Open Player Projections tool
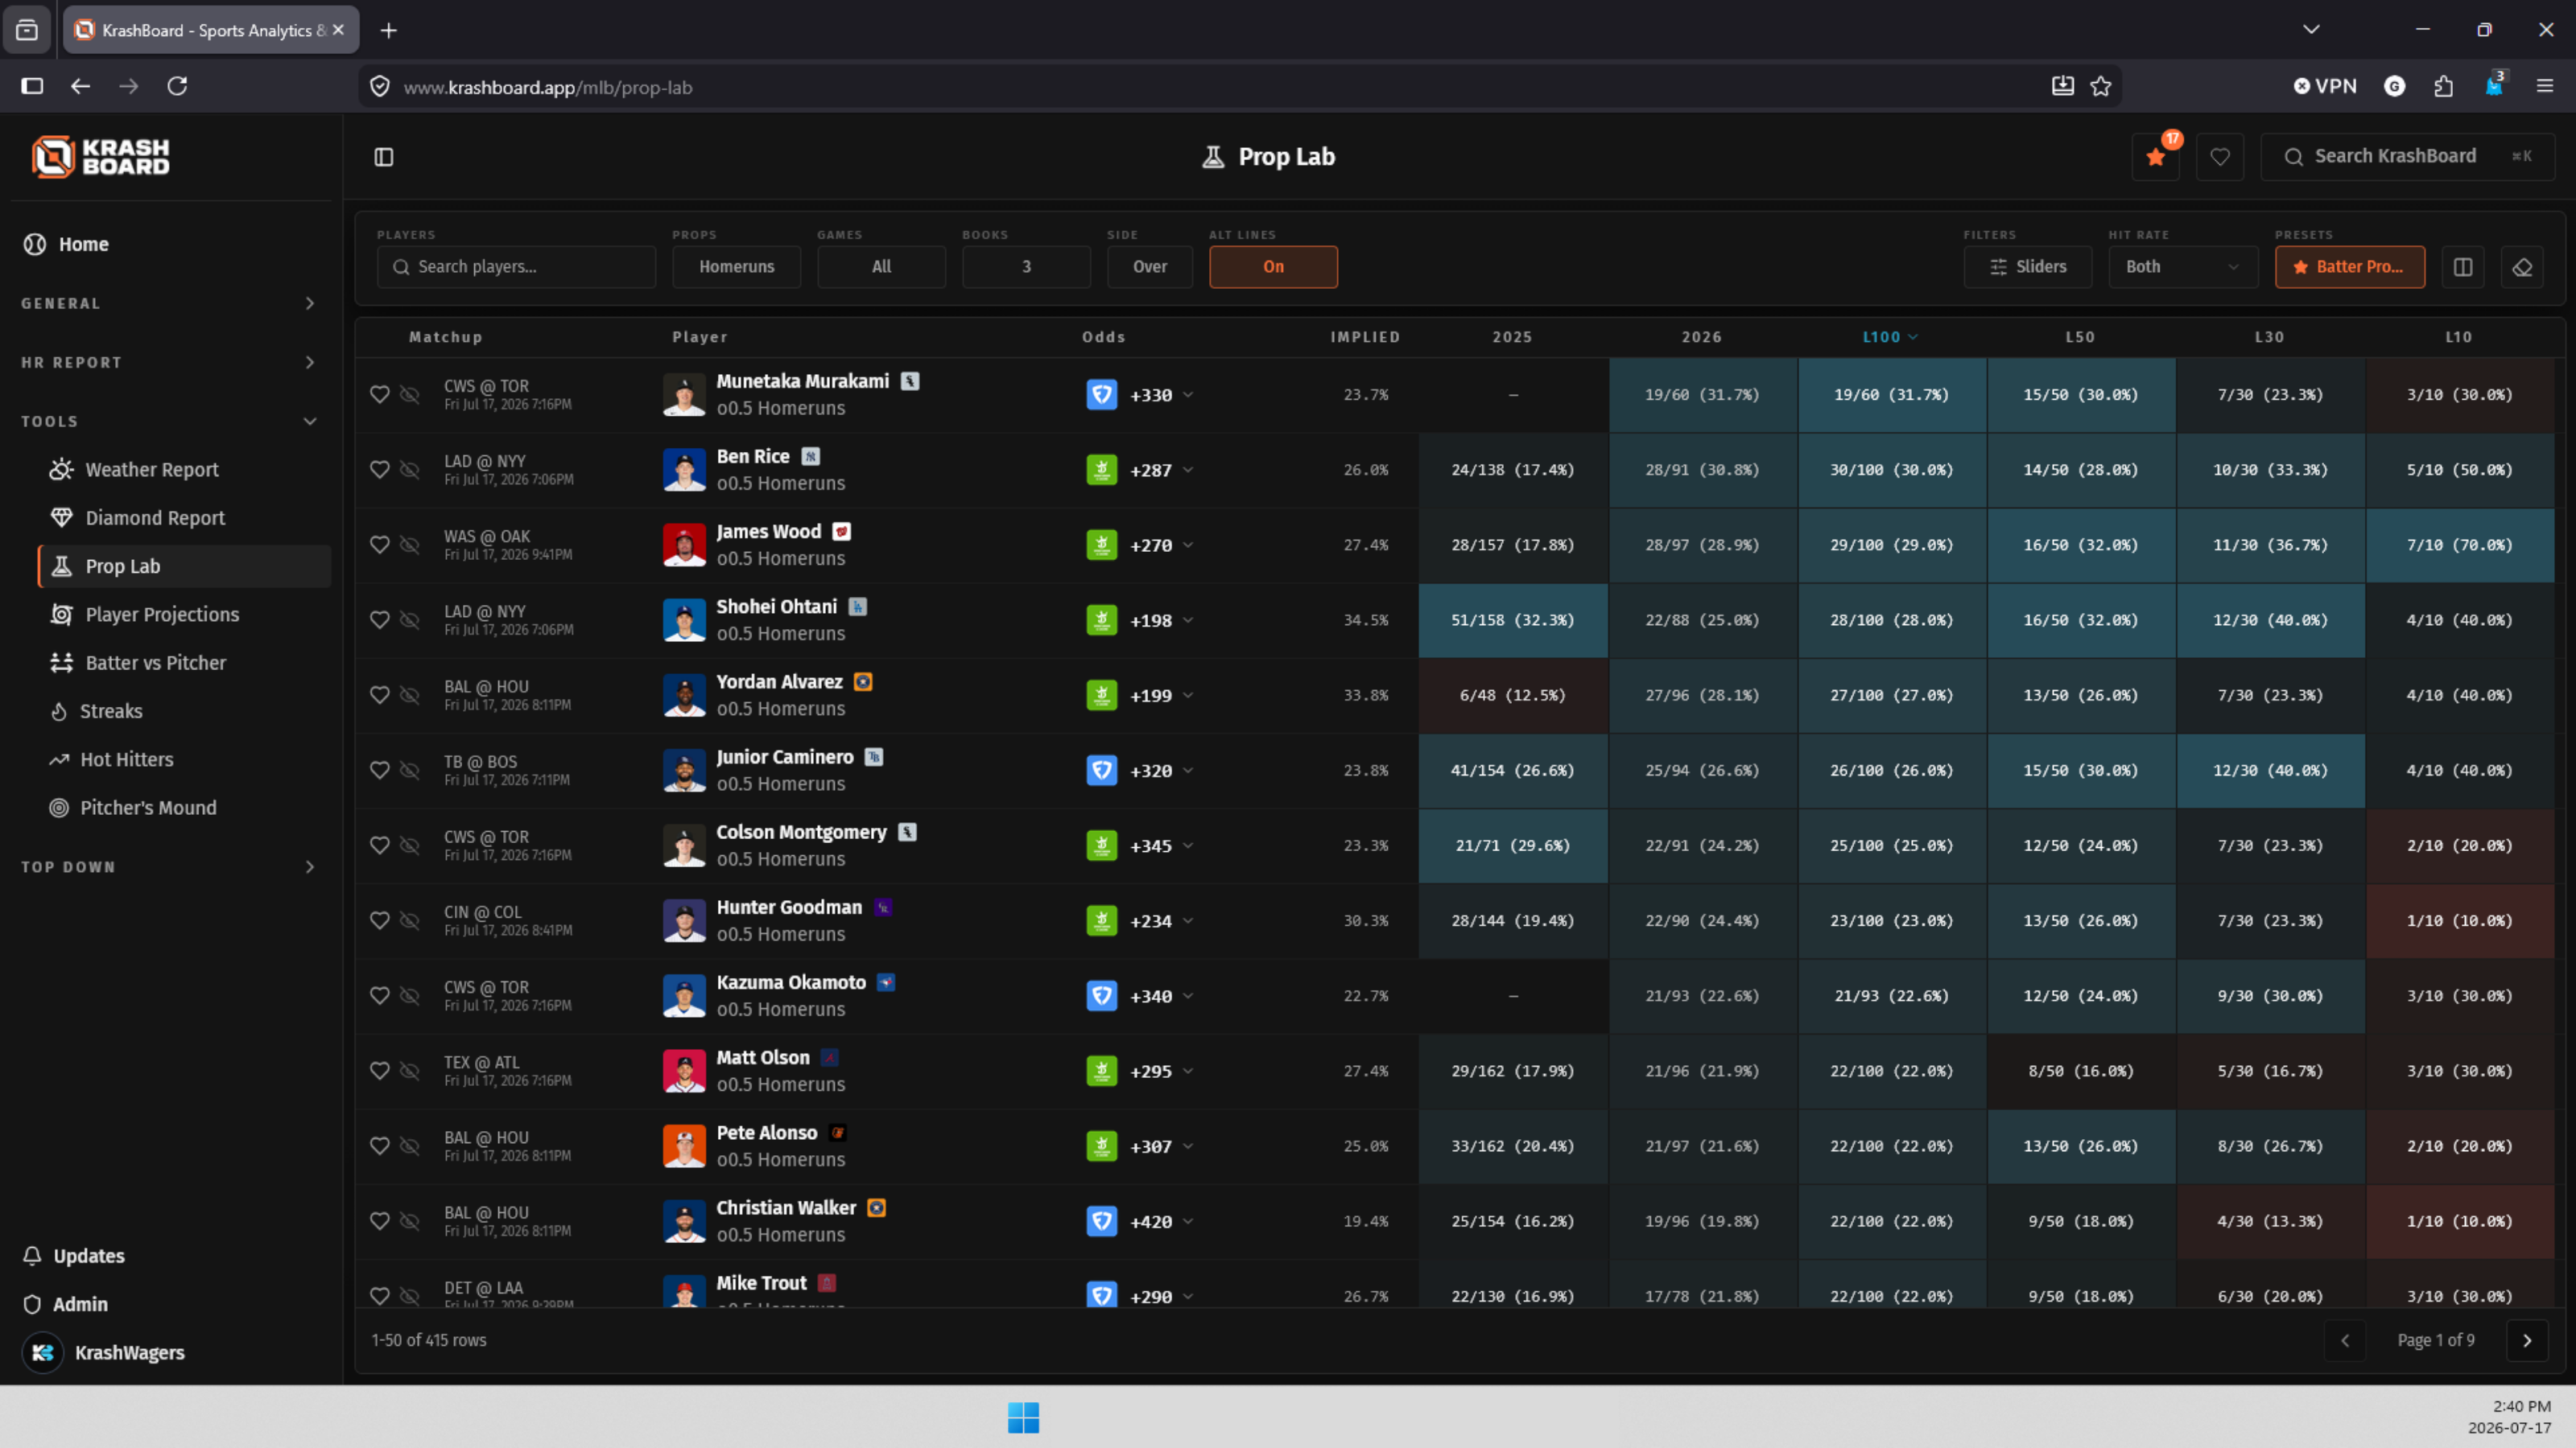 coord(162,615)
